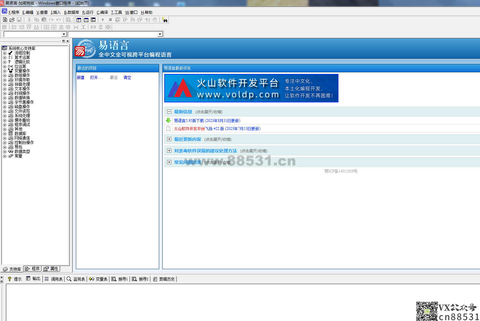Click the breakpoint hand icon

tap(155, 20)
